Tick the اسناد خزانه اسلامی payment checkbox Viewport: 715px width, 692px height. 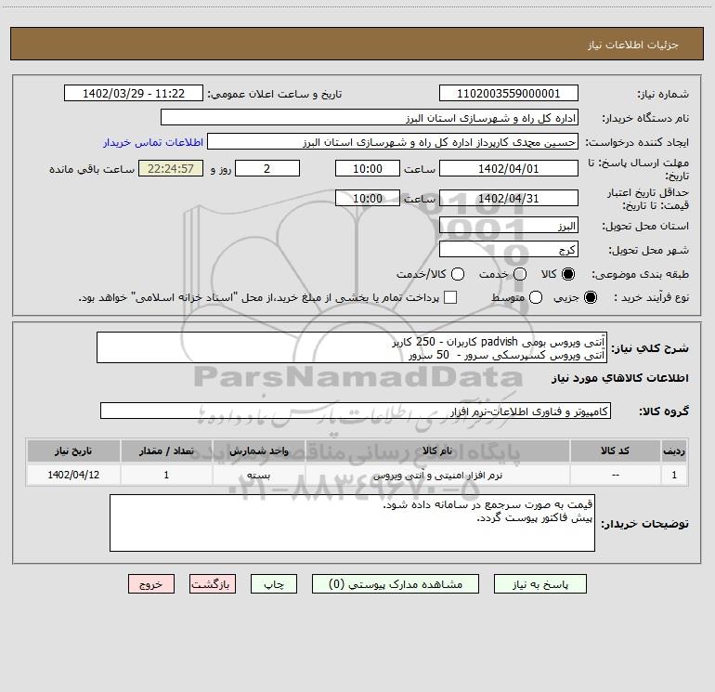pyautogui.click(x=450, y=297)
